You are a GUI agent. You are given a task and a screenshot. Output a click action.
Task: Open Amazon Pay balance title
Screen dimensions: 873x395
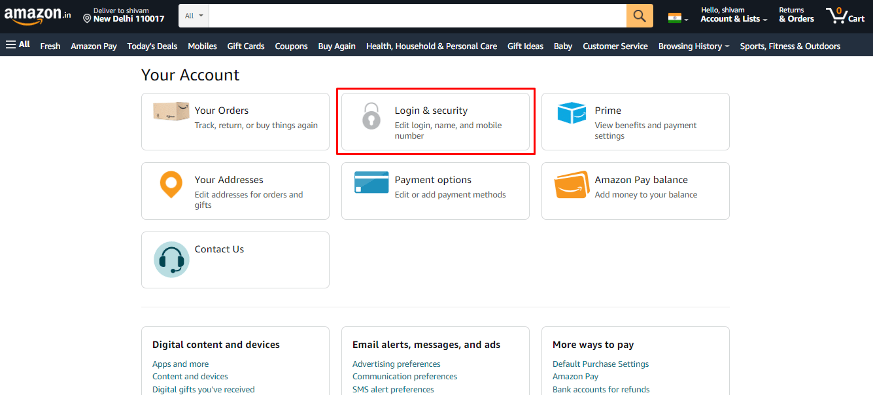[642, 180]
